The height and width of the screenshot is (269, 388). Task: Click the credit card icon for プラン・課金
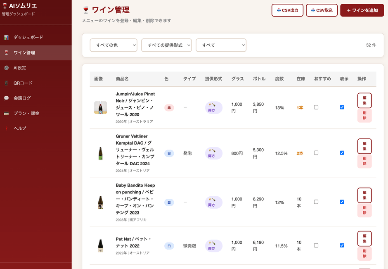coord(7,113)
